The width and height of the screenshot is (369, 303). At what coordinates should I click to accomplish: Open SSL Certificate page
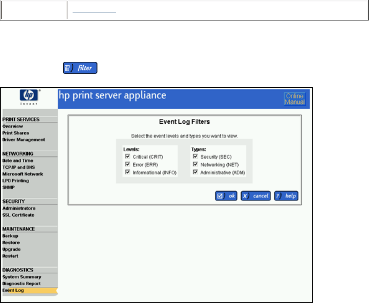coord(18,215)
